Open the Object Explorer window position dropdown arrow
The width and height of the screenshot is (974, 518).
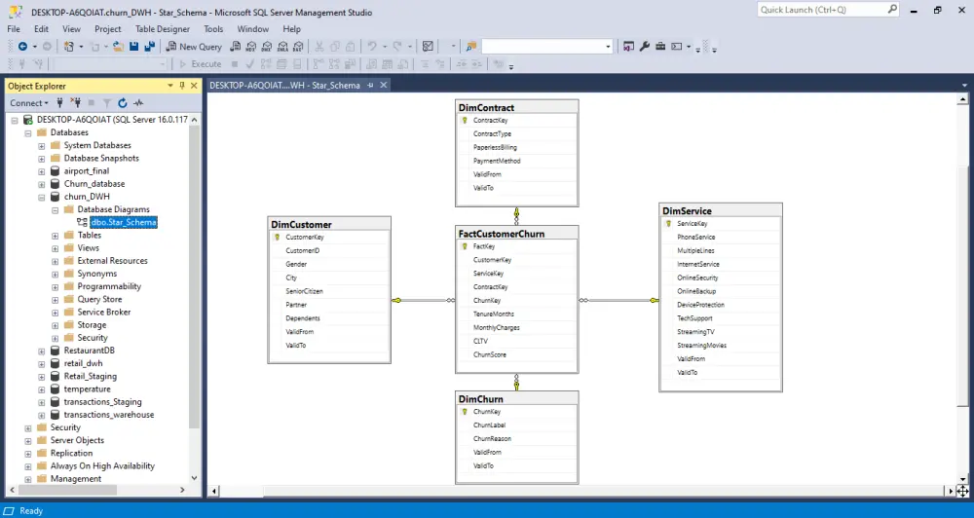(x=170, y=86)
